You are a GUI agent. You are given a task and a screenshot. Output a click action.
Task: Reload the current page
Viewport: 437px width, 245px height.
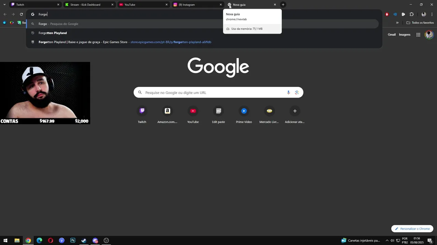pyautogui.click(x=21, y=14)
